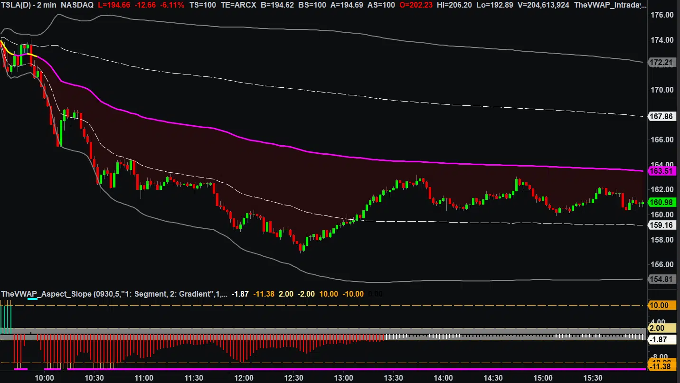Image resolution: width=680 pixels, height=383 pixels.
Task: Click the NASDAQ exchange label
Action: pos(77,5)
